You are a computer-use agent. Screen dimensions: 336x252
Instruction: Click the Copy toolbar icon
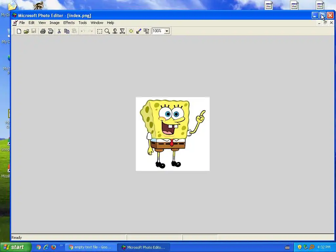click(67, 31)
